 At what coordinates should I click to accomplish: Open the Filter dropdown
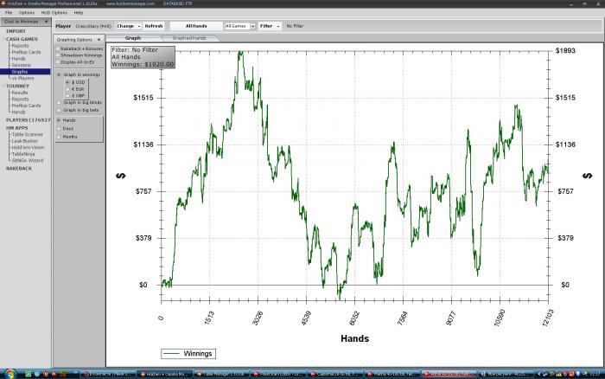tap(270, 26)
